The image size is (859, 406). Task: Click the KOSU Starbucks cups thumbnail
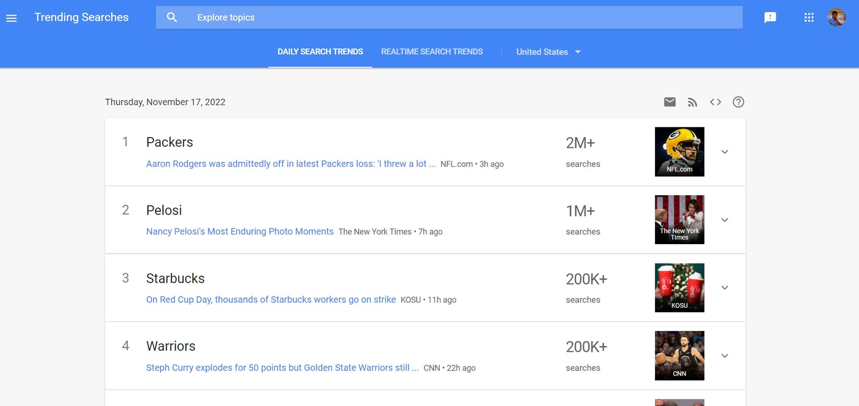[679, 288]
